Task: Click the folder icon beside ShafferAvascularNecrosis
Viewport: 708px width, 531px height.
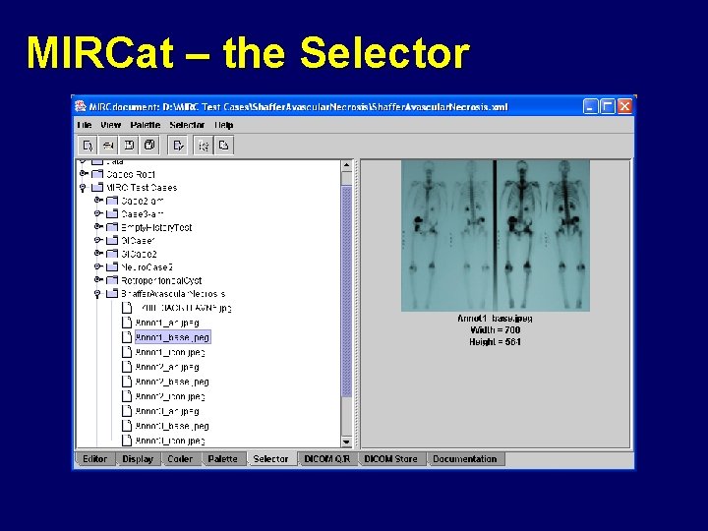Action: 112,293
